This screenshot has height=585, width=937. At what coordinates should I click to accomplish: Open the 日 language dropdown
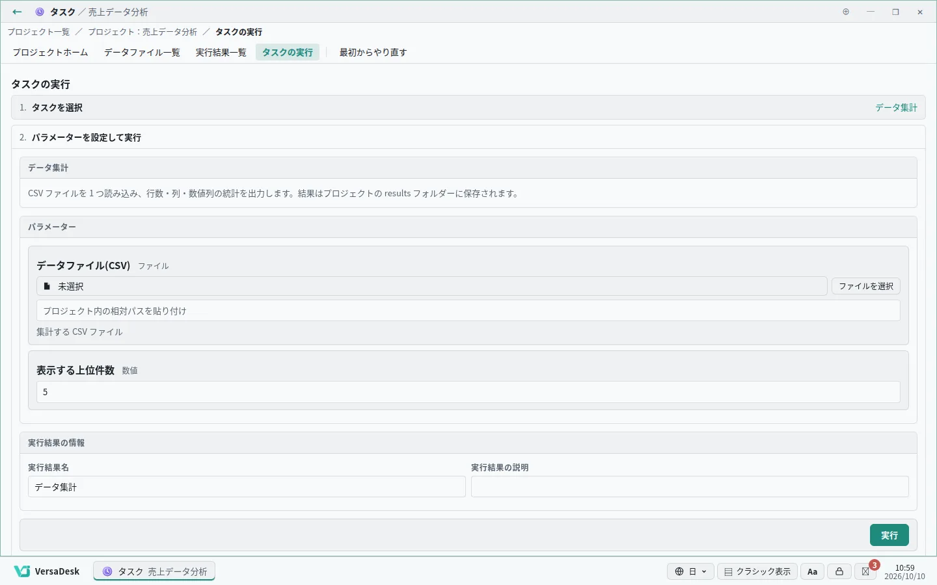(690, 571)
